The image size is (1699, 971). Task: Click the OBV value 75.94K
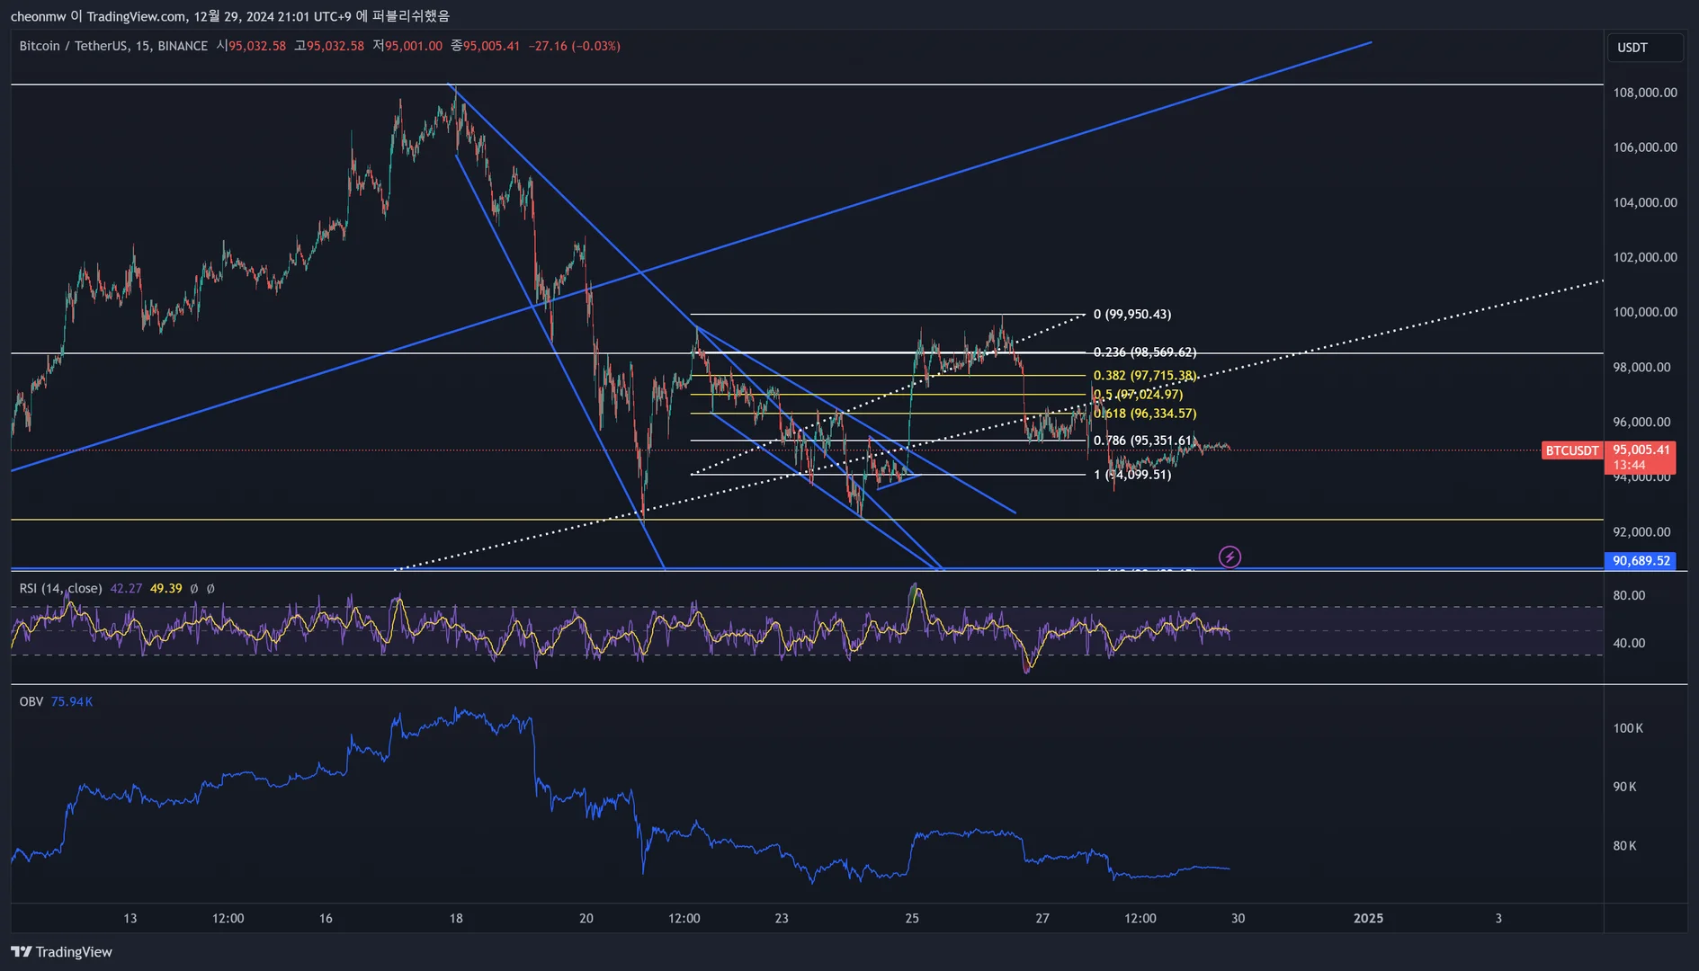[72, 701]
